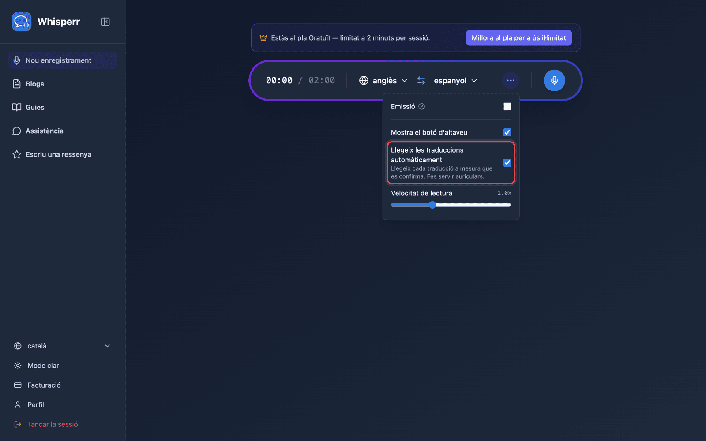
Task: Open the anglès source language dropdown
Action: coord(383,81)
